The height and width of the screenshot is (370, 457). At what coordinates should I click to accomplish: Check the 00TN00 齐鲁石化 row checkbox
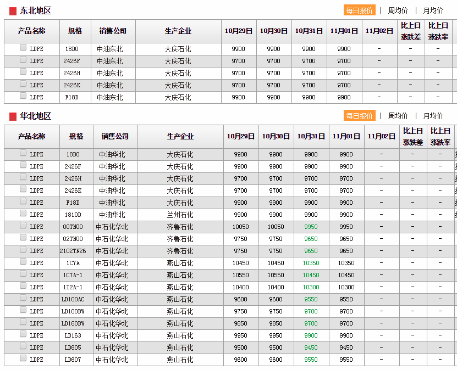coord(23,226)
